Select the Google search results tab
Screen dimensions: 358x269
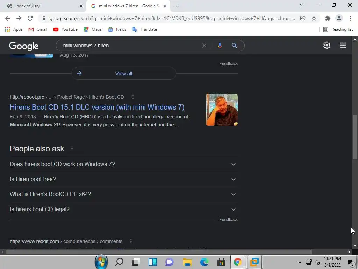pyautogui.click(x=128, y=6)
